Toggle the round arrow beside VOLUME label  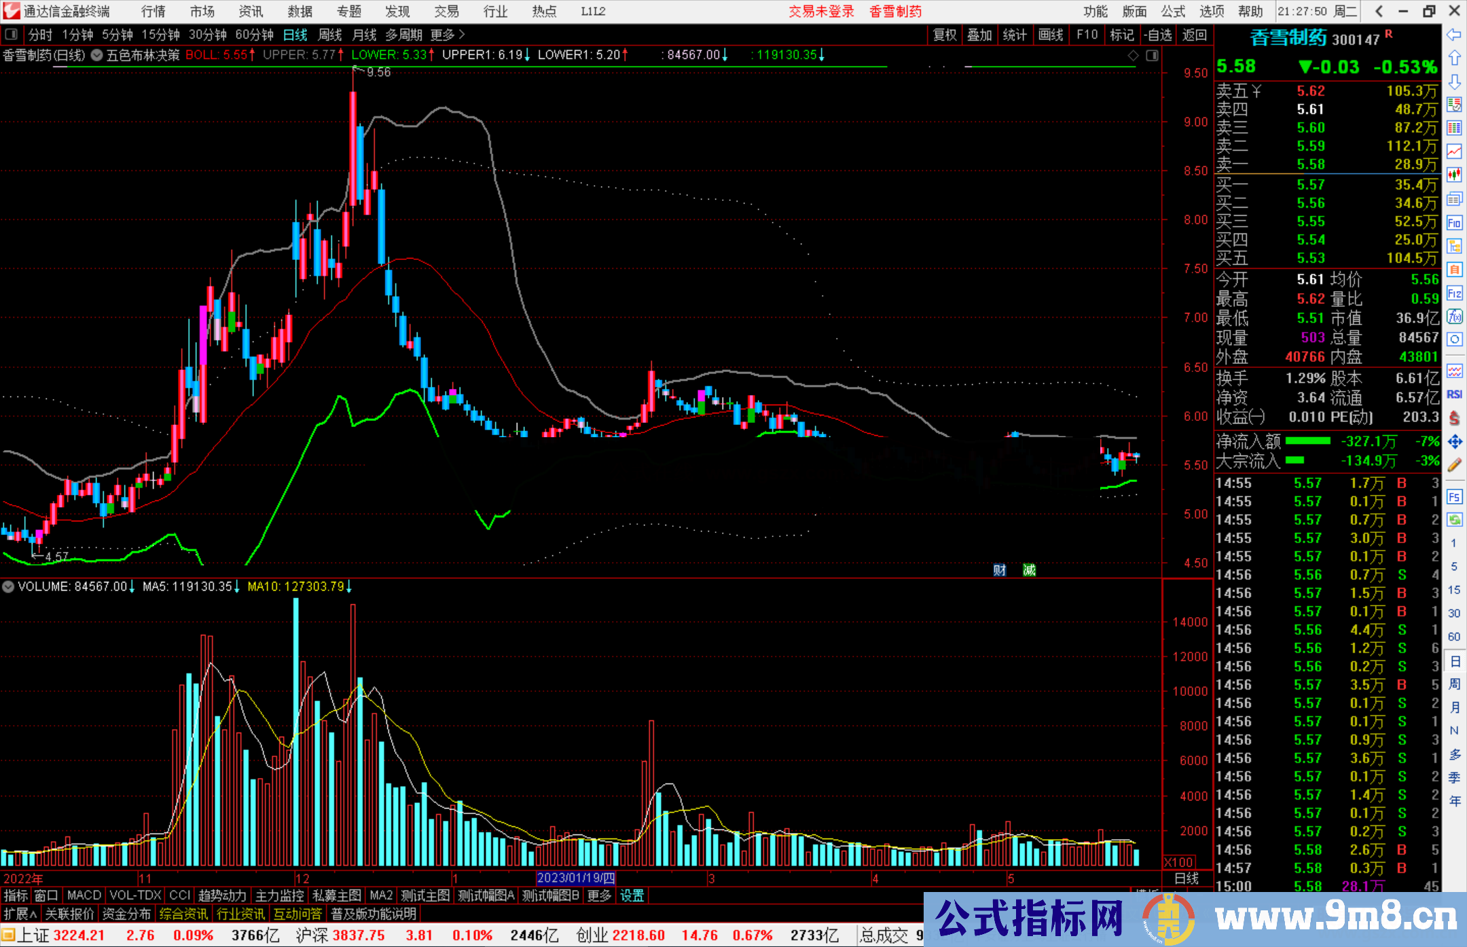[x=8, y=587]
